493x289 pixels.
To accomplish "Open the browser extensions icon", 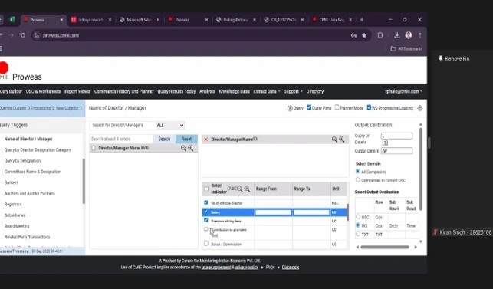I will [380, 35].
